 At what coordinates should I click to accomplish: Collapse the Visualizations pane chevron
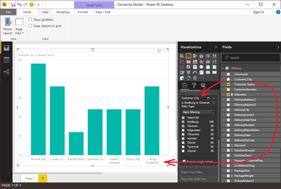tap(216, 47)
